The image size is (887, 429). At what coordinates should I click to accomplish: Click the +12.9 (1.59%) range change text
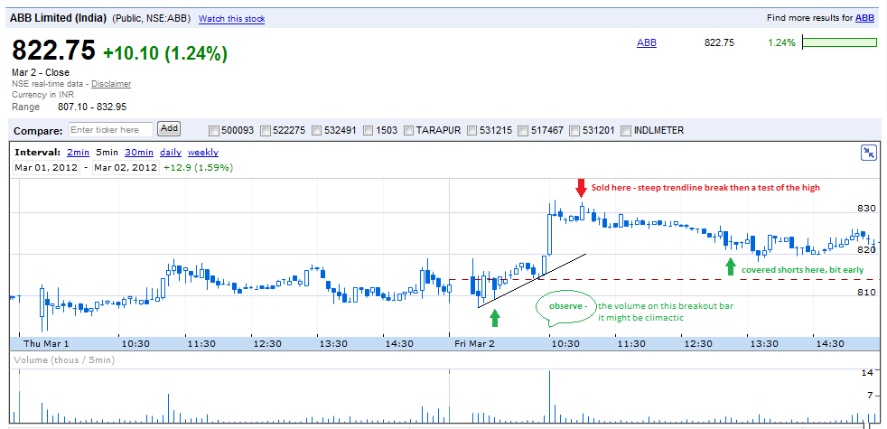coord(198,167)
